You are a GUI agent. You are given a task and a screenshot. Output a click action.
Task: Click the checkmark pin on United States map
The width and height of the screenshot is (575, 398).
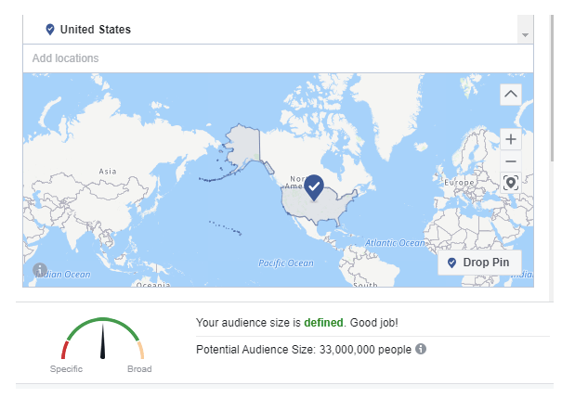coord(314,187)
